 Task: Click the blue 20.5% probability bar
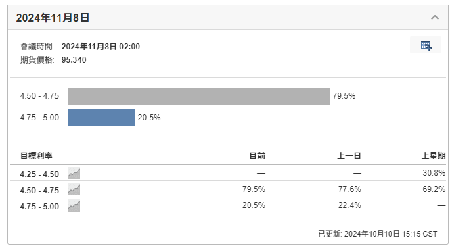[x=102, y=118]
